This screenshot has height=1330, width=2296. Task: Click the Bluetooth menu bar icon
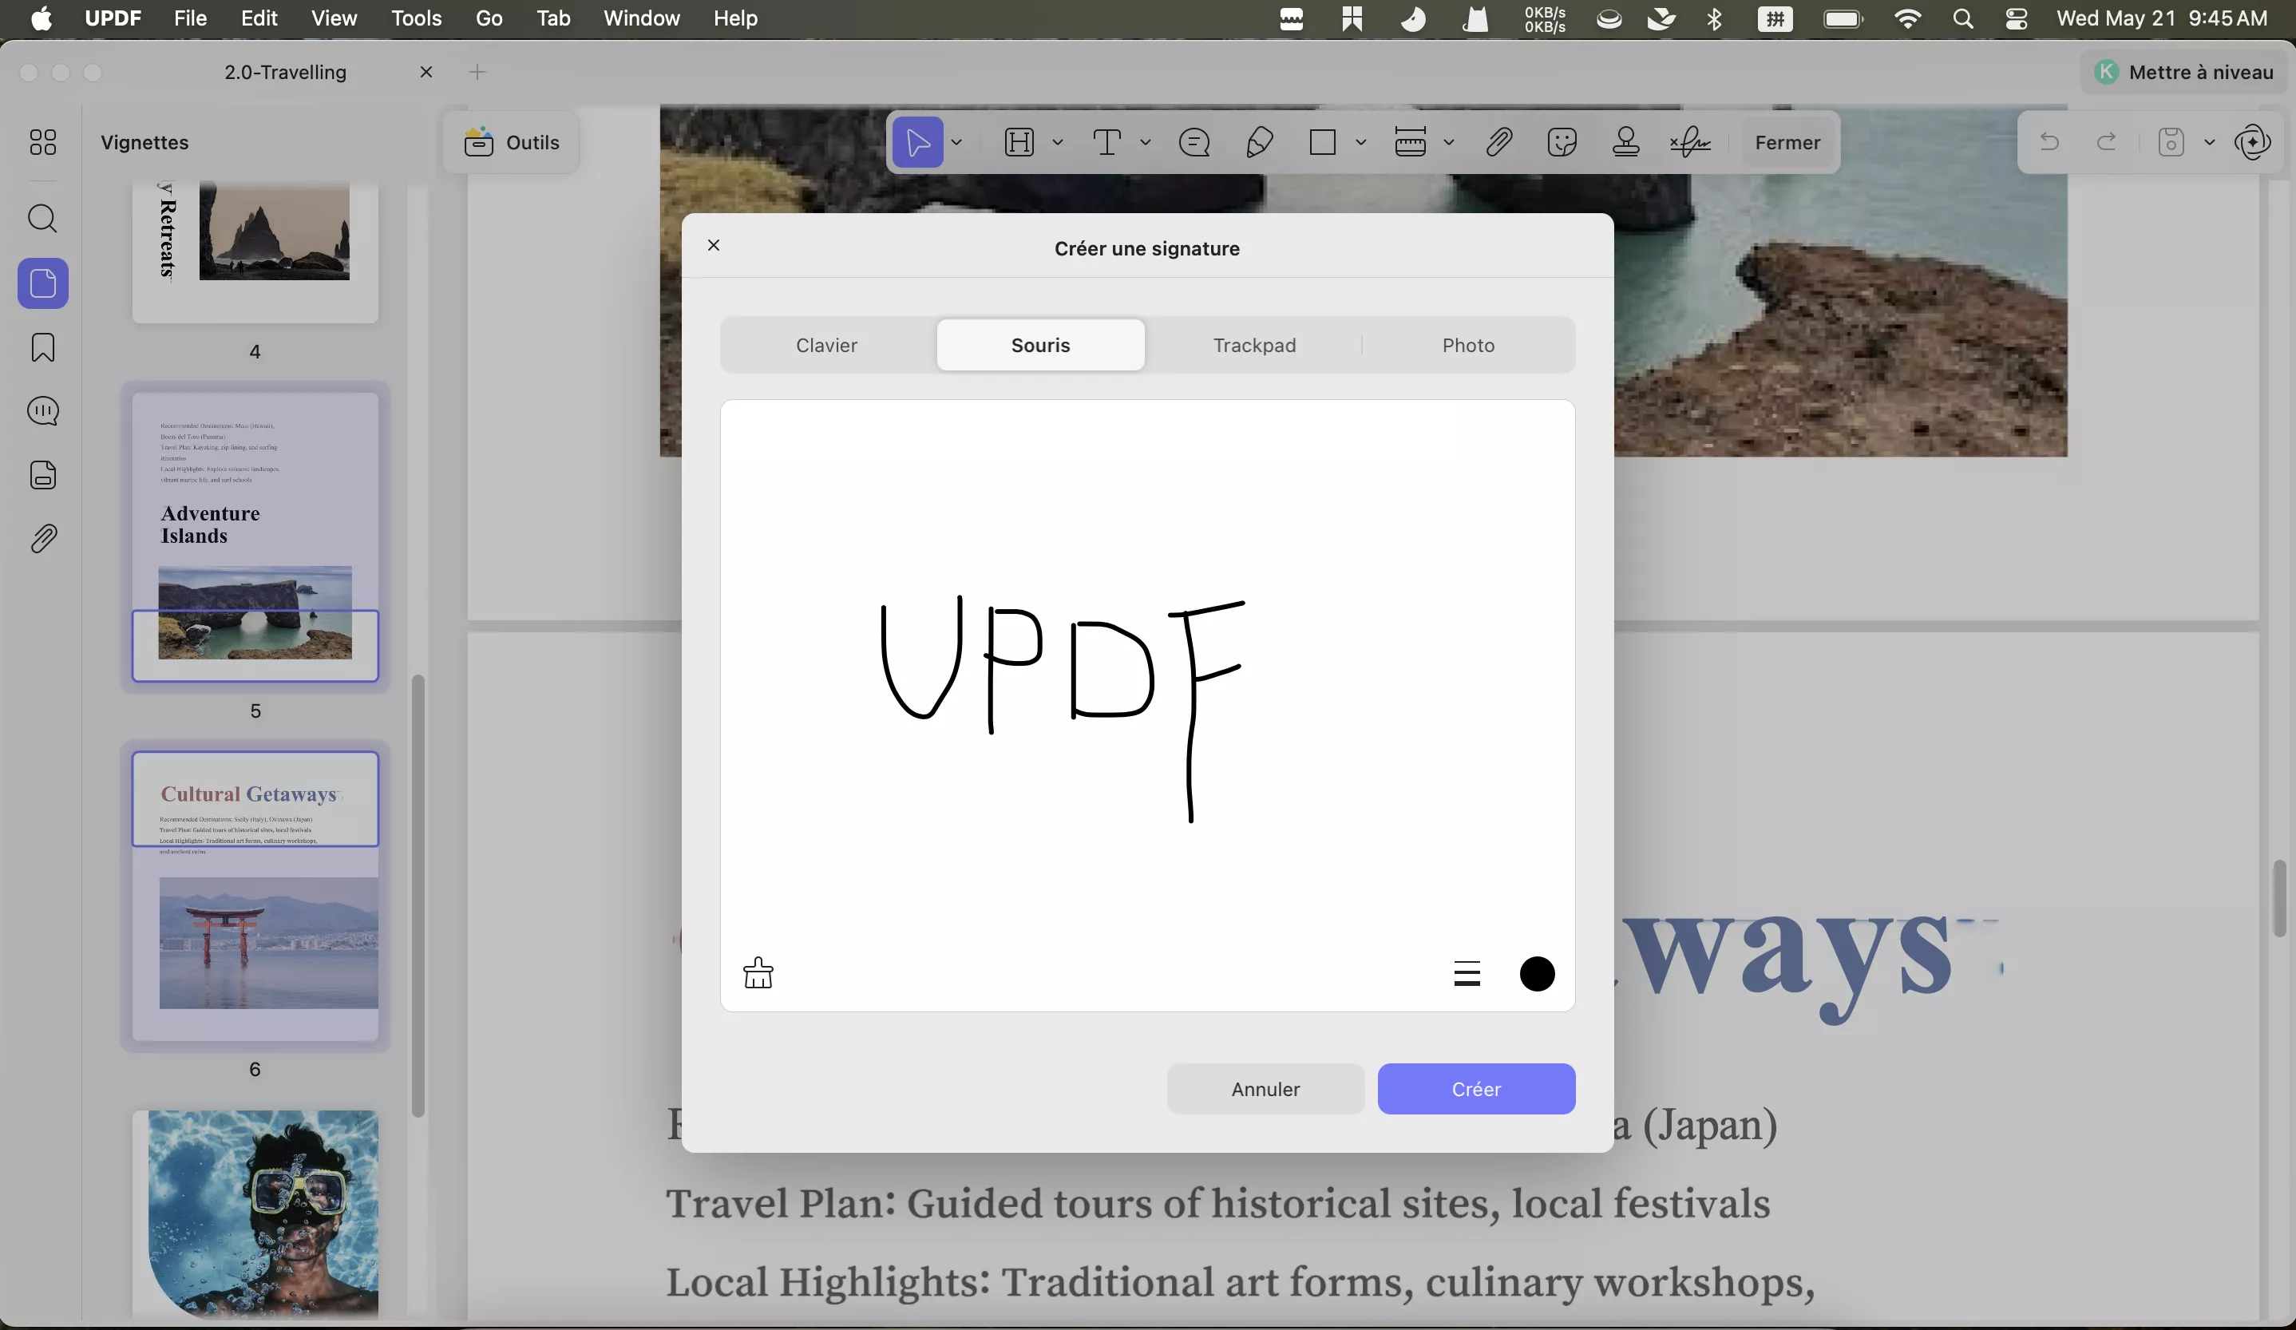(1715, 18)
